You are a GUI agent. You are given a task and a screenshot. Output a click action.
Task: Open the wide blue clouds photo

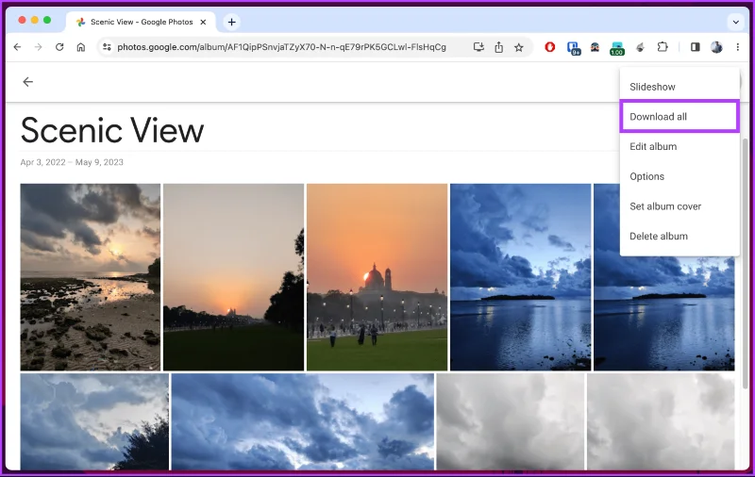[303, 421]
